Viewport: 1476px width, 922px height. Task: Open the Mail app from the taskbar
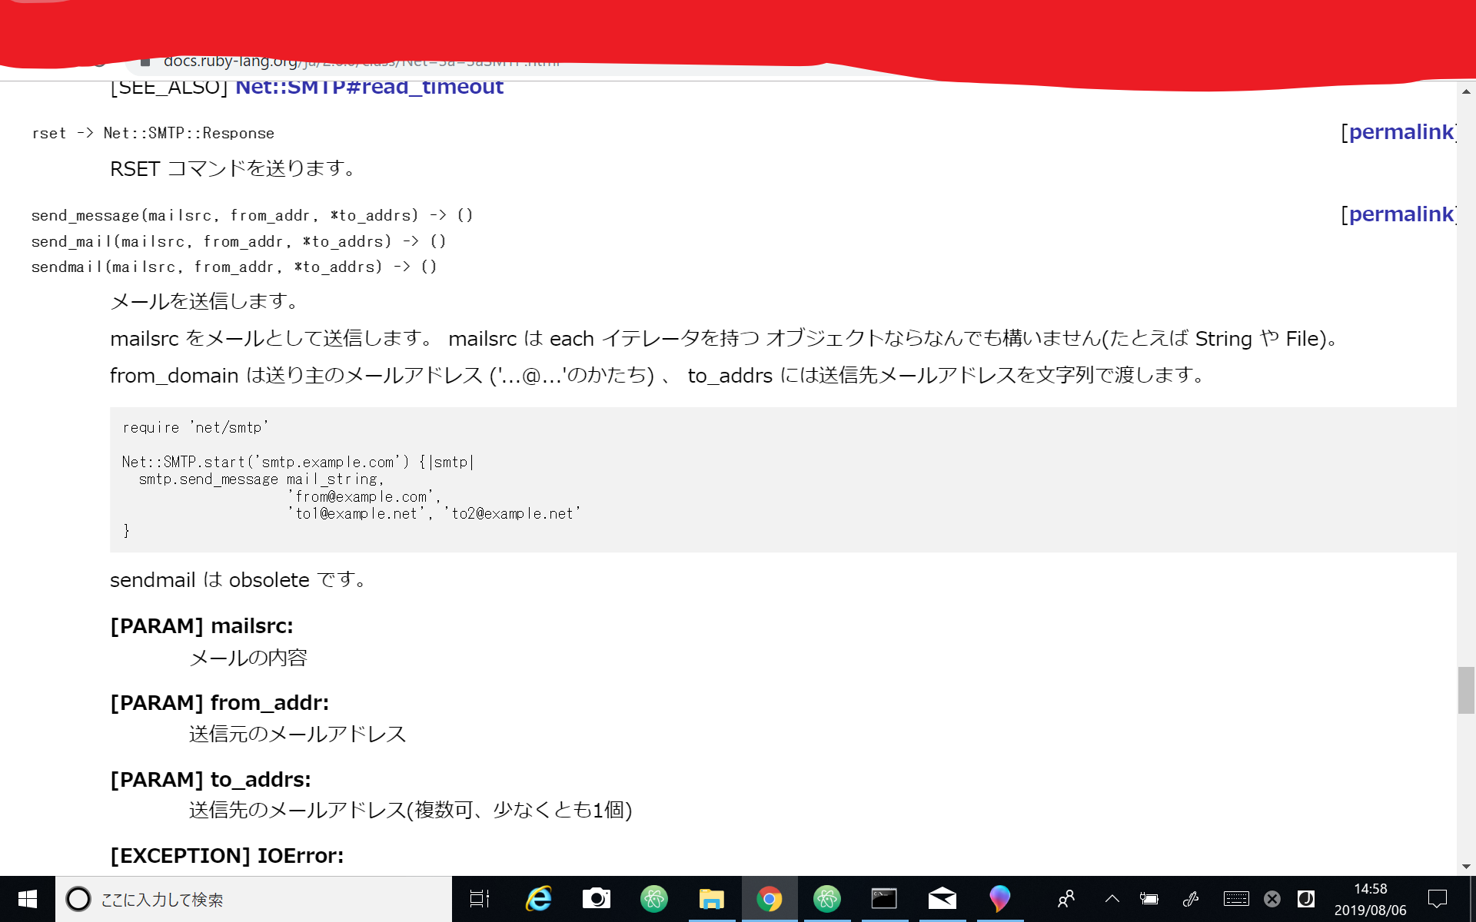tap(942, 898)
